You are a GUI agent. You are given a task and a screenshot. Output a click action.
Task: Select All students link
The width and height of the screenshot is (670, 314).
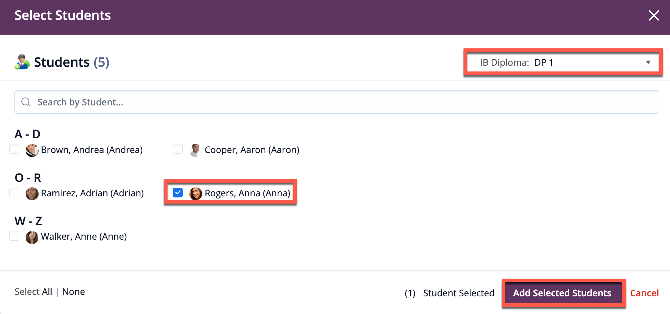click(47, 292)
